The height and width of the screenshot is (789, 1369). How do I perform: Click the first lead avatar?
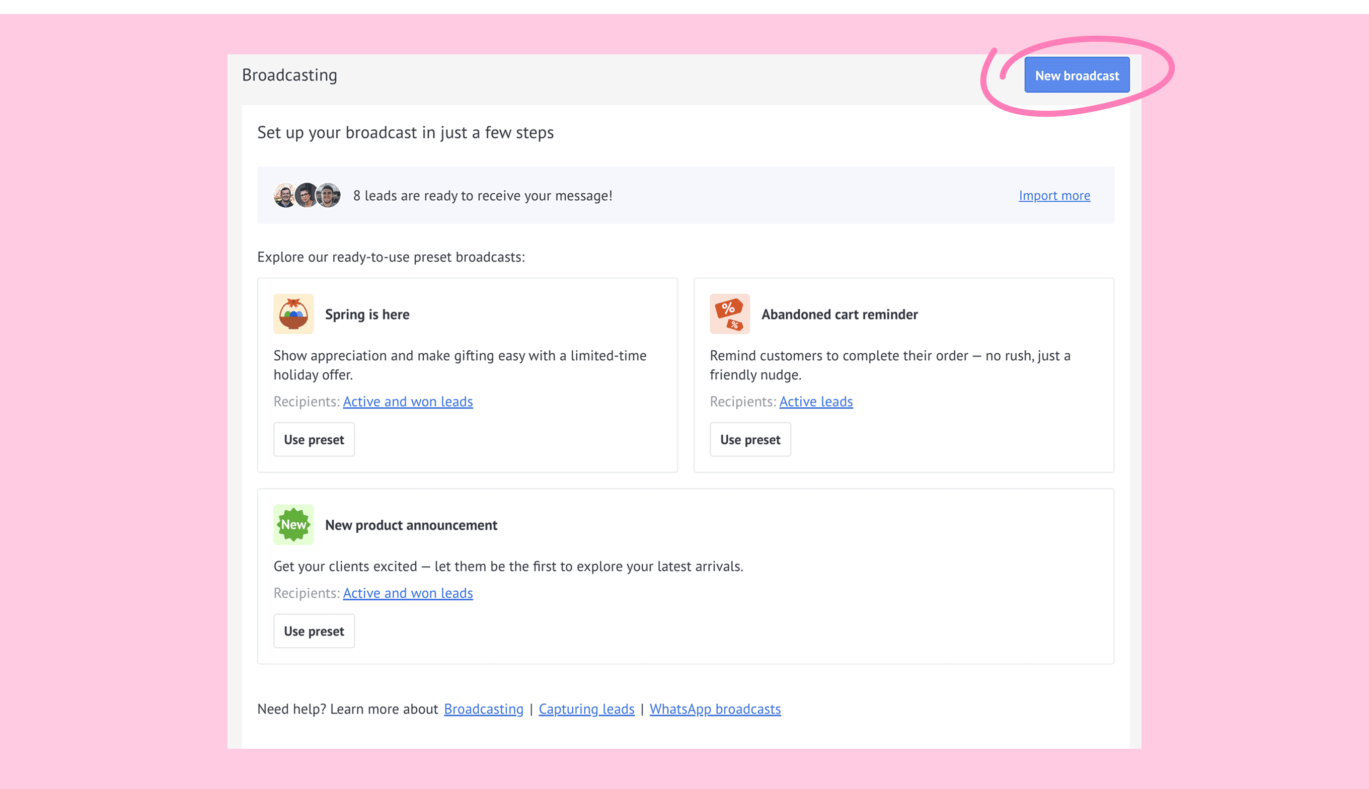coord(284,195)
